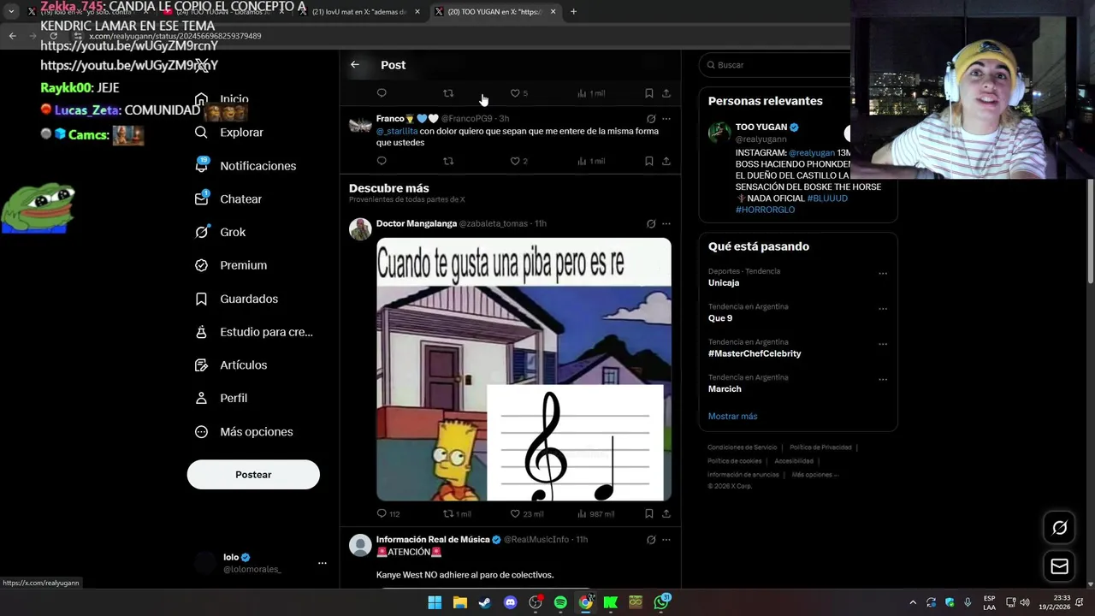Screen dimensions: 1095x616
Task: Open options for Que 9 trend
Action: (x=883, y=309)
